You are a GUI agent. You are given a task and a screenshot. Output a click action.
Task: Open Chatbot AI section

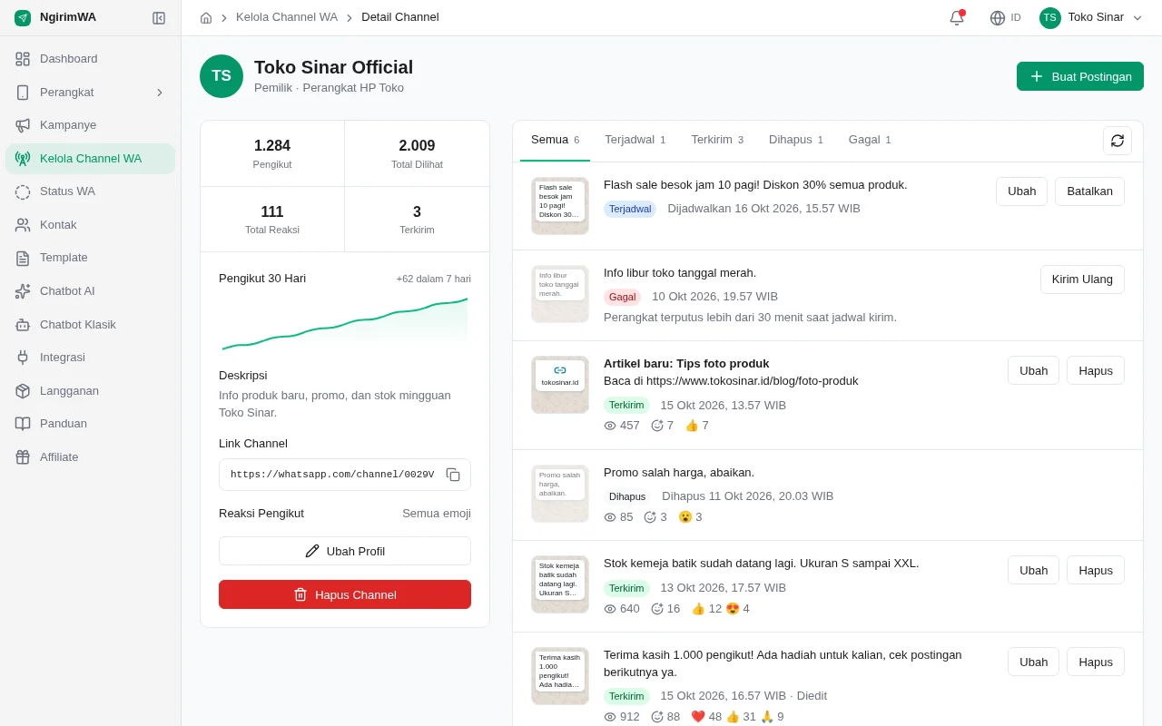[90, 291]
